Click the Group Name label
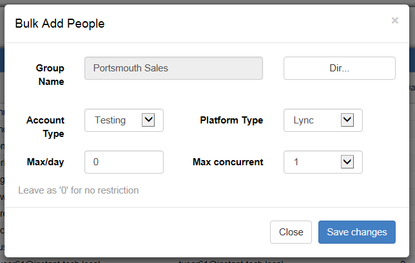Image resolution: width=415 pixels, height=263 pixels. pos(50,75)
